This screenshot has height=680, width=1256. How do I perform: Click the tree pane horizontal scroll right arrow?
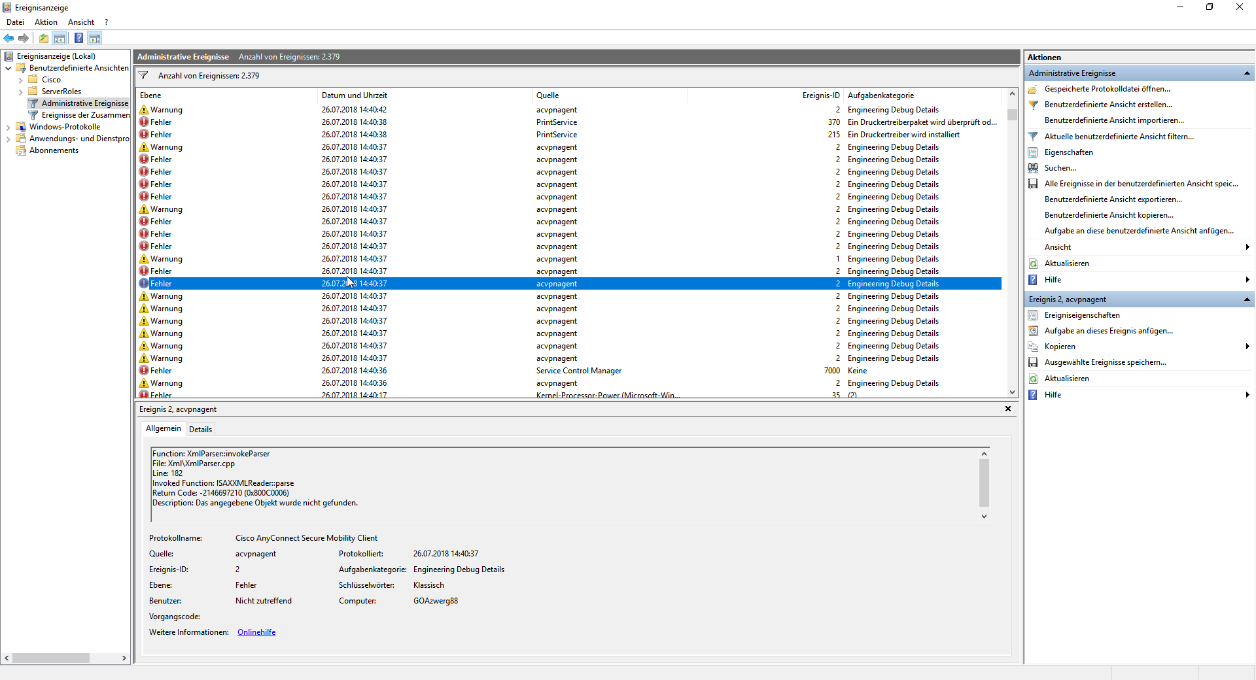point(124,658)
